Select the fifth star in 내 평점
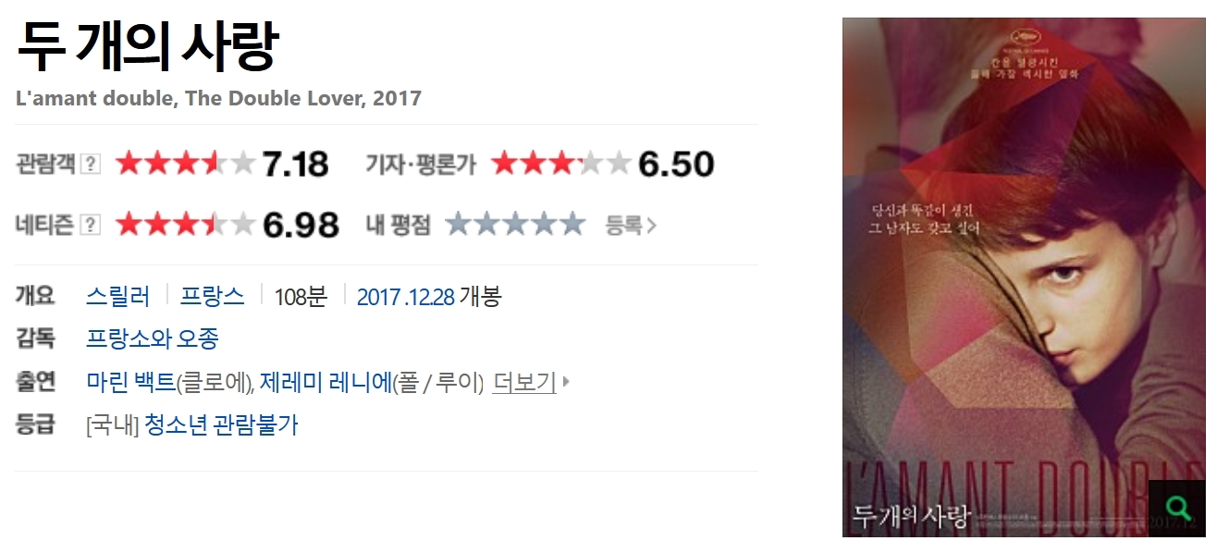 pos(572,224)
